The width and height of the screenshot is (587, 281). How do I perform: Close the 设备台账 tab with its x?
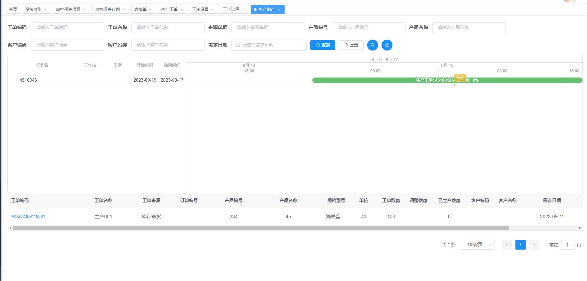(45, 10)
